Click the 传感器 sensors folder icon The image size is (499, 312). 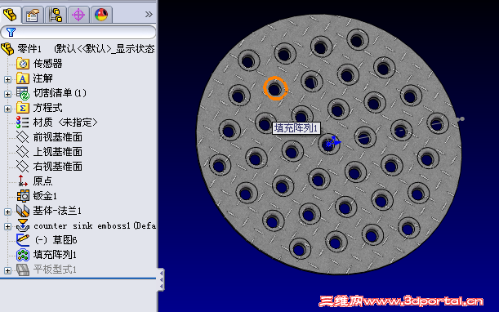pyautogui.click(x=23, y=64)
